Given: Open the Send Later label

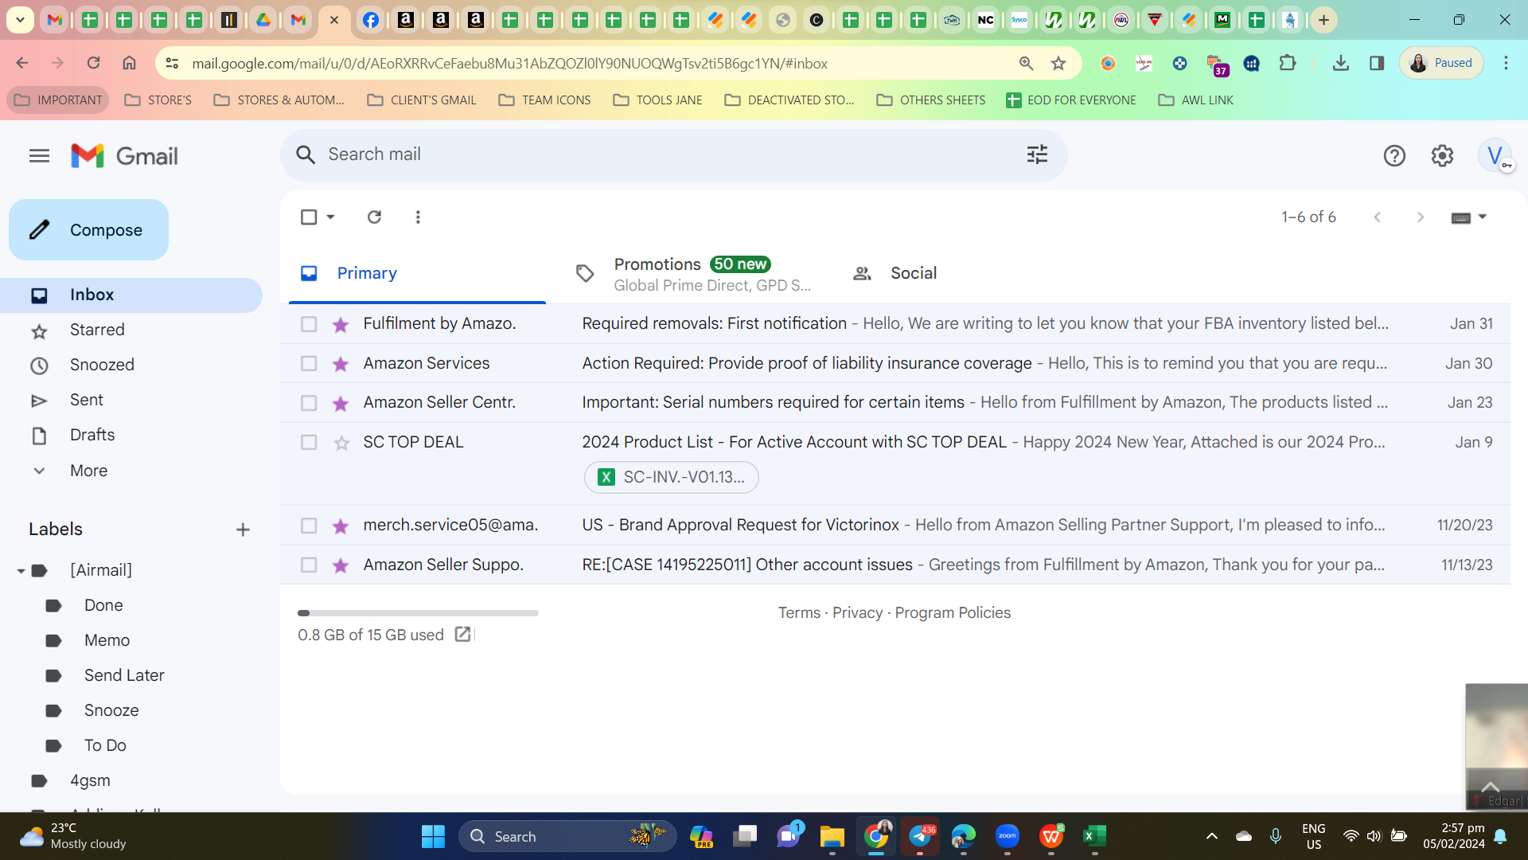Looking at the screenshot, I should pyautogui.click(x=124, y=676).
